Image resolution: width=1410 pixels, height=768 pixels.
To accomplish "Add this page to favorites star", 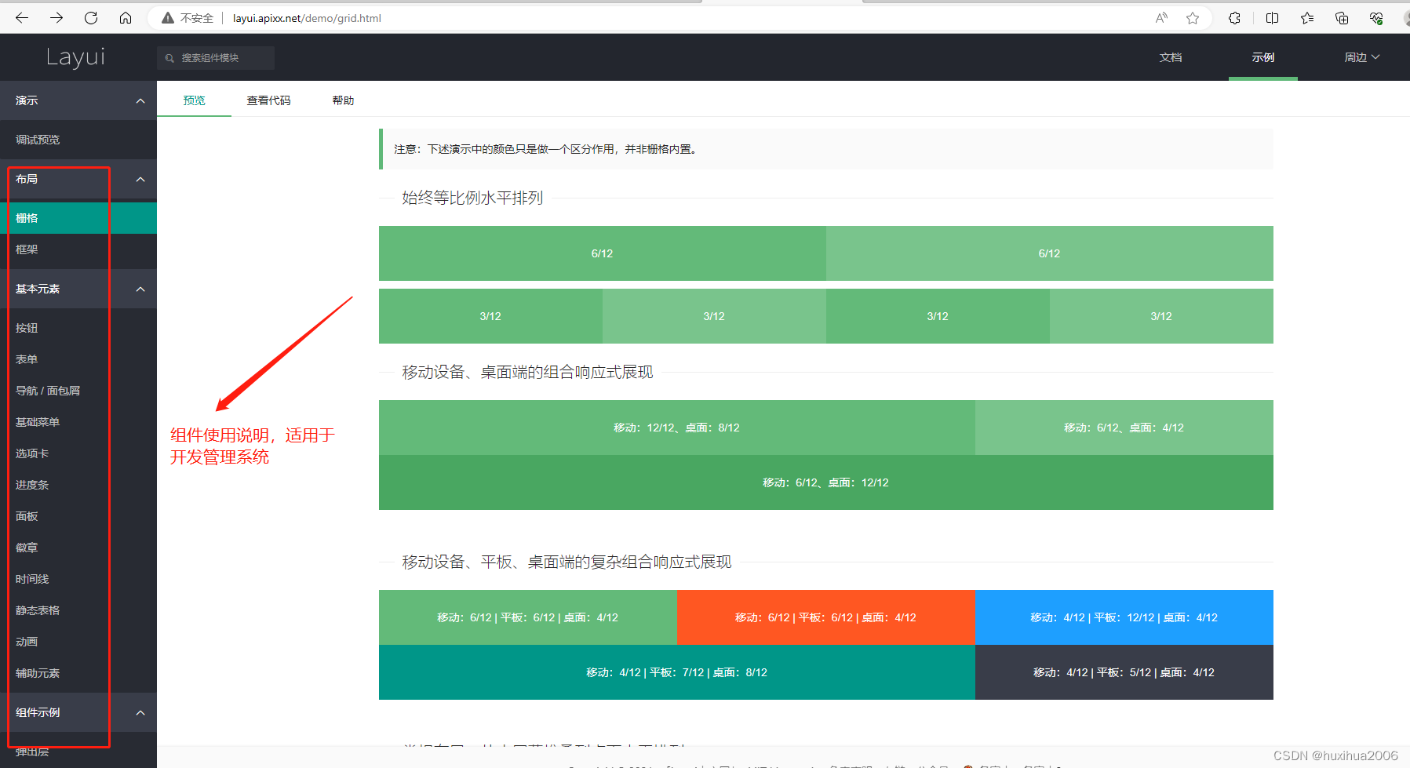I will coord(1193,18).
